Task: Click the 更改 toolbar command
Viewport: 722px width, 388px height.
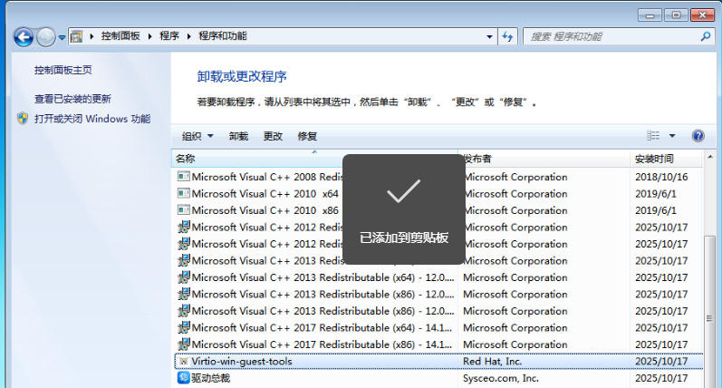Action: [273, 136]
